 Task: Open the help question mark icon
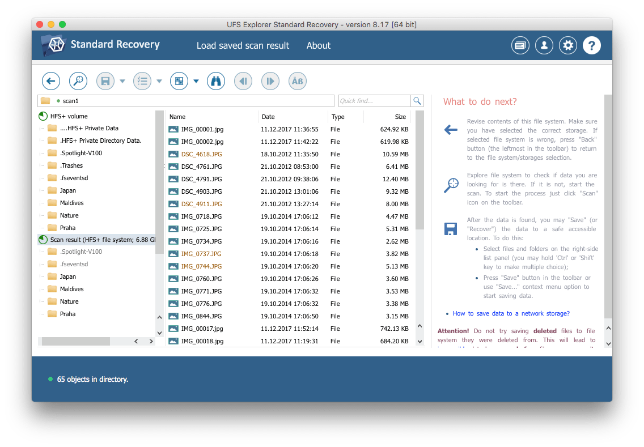click(x=592, y=45)
